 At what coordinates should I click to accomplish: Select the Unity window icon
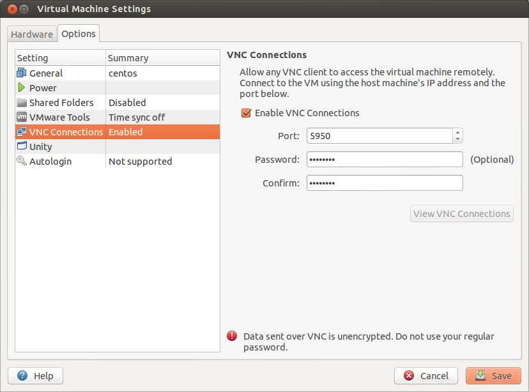coord(22,146)
